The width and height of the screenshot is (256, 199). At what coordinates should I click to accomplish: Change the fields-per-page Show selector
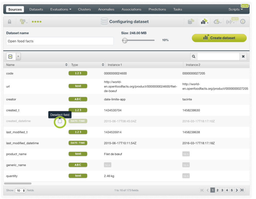pos(20,191)
